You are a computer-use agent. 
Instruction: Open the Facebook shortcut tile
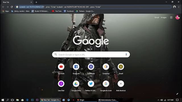pyautogui.click(x=76, y=69)
